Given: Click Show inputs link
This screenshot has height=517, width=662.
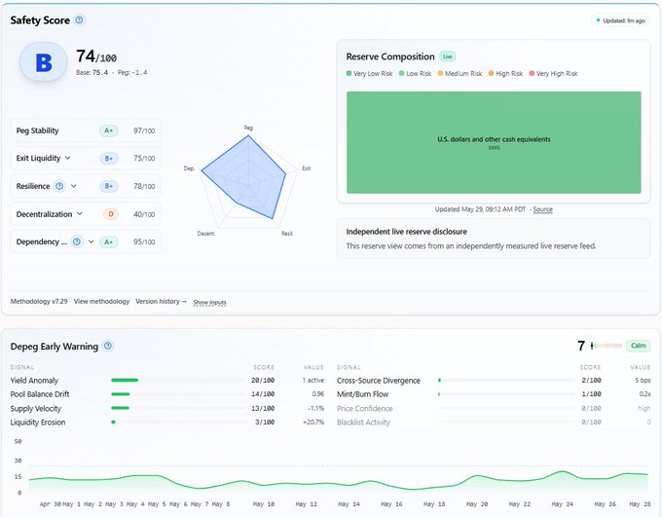Looking at the screenshot, I should tap(209, 303).
